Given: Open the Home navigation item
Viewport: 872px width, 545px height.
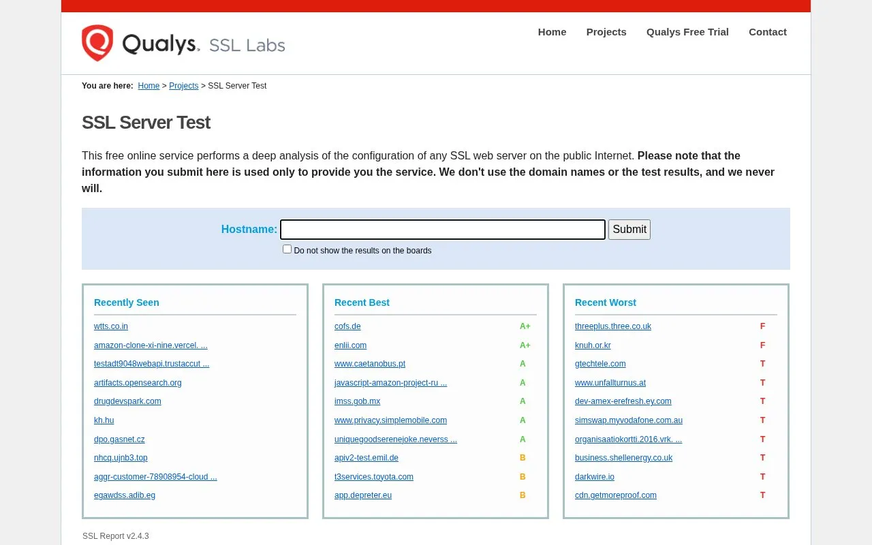Looking at the screenshot, I should tap(552, 32).
